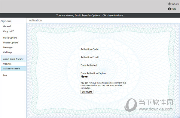180x118 pixels.
Task: Click the Help question mark icon
Action: coord(169,9)
